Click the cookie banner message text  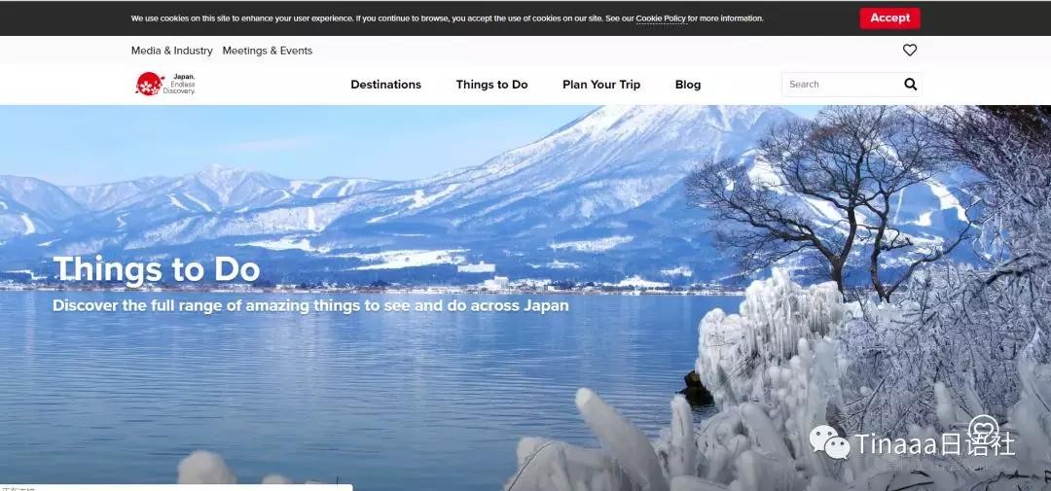[380, 18]
